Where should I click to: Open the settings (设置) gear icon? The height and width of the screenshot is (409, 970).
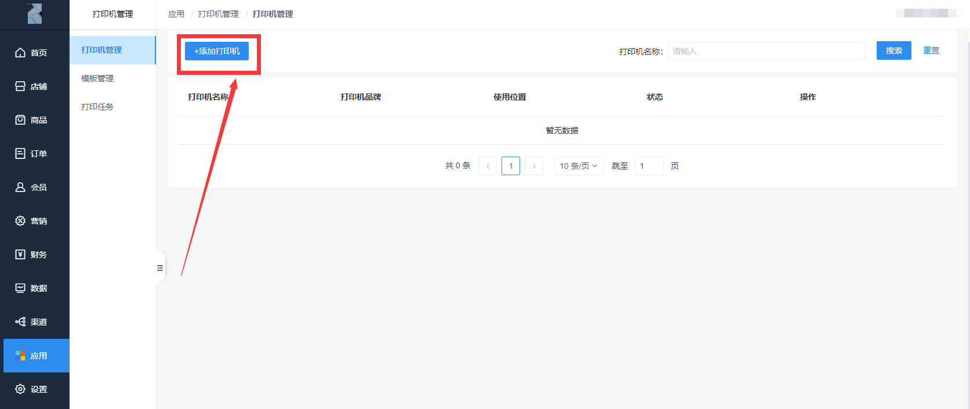(20, 389)
